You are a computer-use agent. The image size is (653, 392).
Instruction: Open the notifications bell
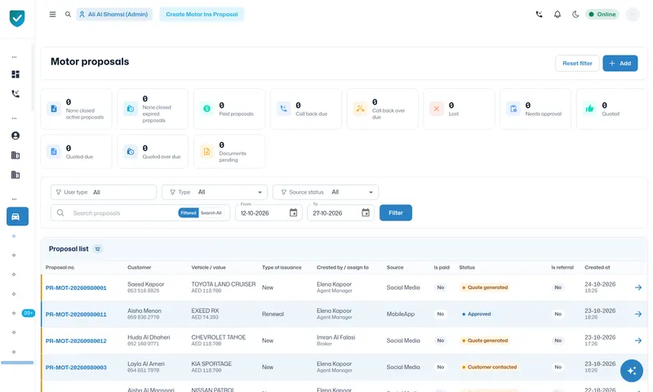[x=557, y=14]
